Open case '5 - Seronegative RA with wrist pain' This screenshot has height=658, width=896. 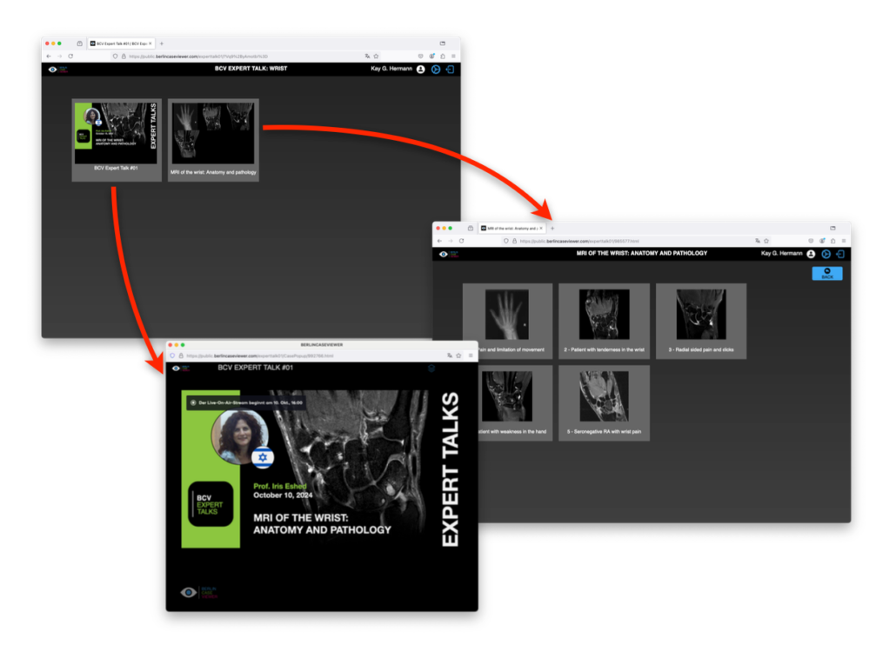604,403
